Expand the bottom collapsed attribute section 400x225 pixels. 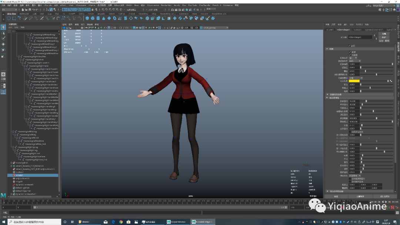coord(360,191)
